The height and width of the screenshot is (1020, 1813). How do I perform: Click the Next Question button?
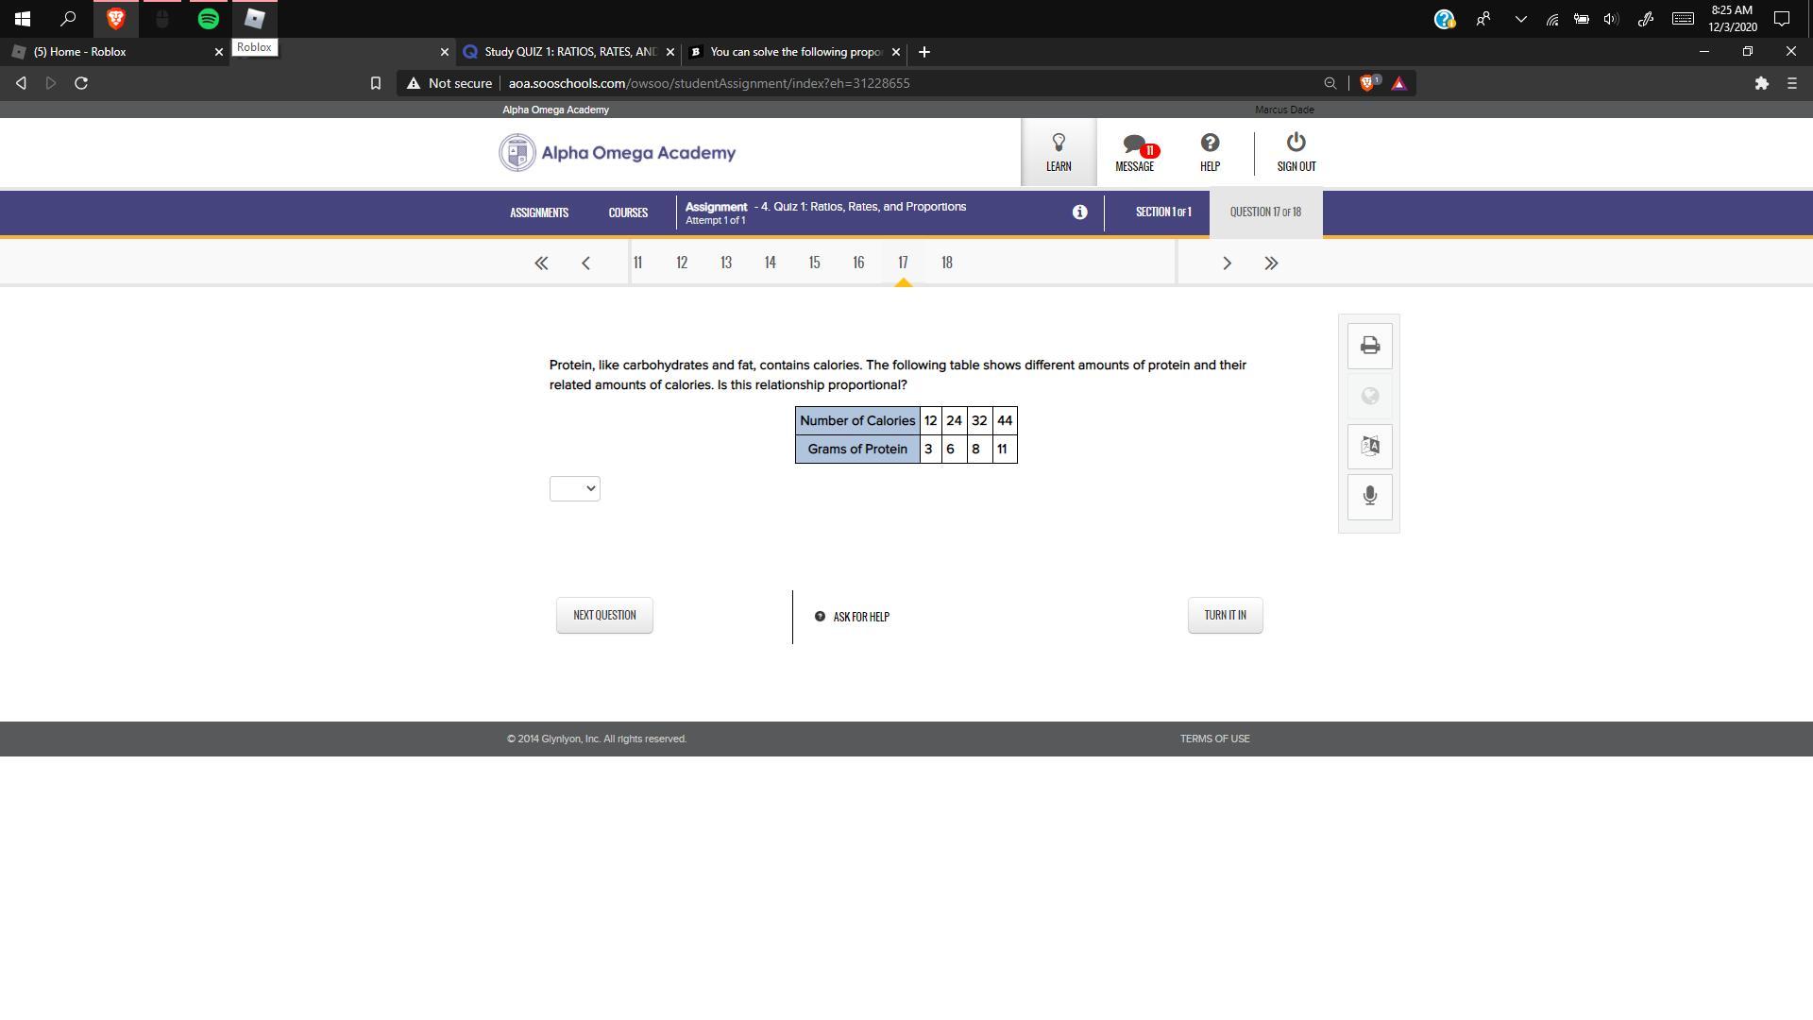(x=604, y=615)
